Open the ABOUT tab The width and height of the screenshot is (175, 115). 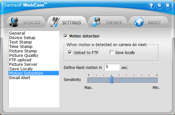coord(149,22)
